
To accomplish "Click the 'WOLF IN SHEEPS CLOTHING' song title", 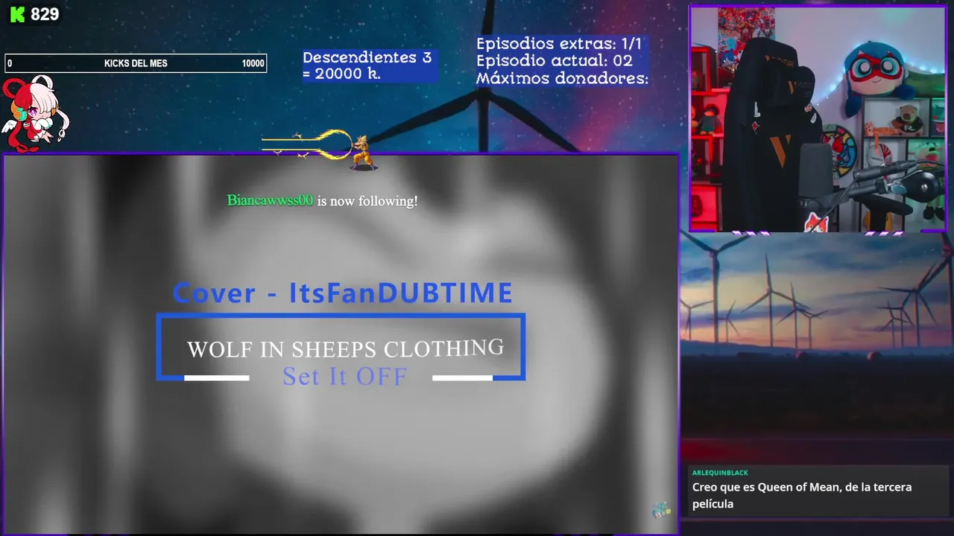I will tap(345, 348).
